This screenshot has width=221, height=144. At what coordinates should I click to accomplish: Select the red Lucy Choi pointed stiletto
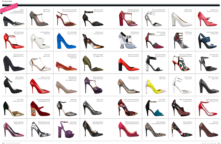[40, 86]
